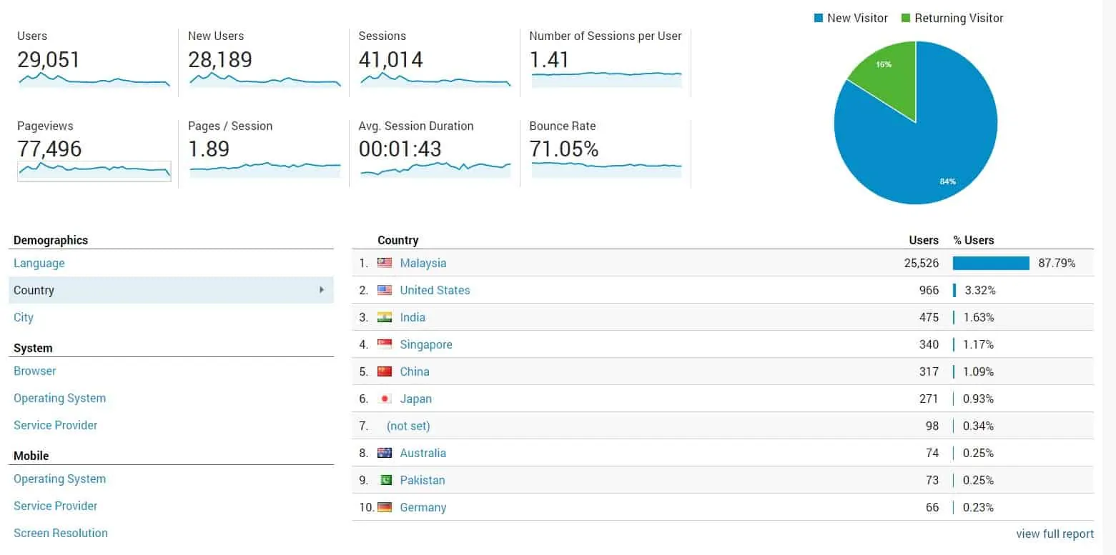Click the Singapore flag icon
Viewport: 1116px width, 555px height.
pos(385,344)
